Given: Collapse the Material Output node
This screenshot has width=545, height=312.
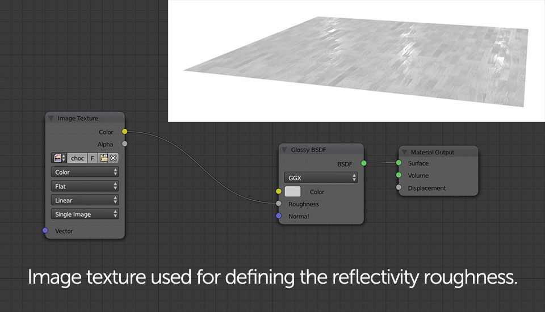Looking at the screenshot, I should 404,152.
